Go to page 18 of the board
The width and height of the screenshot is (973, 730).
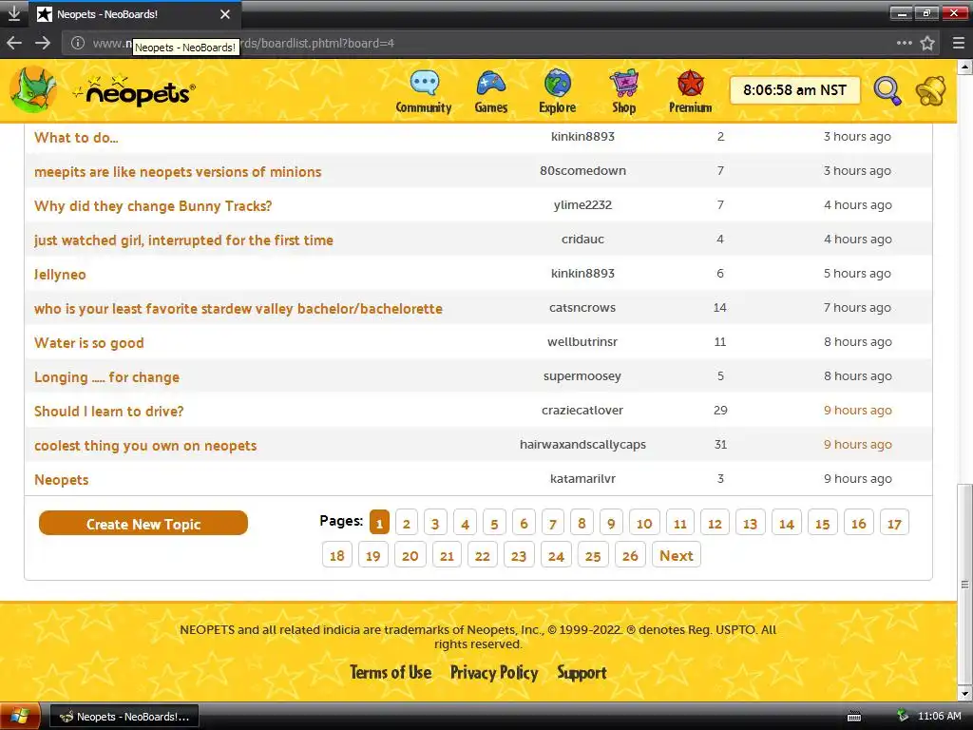tap(337, 555)
